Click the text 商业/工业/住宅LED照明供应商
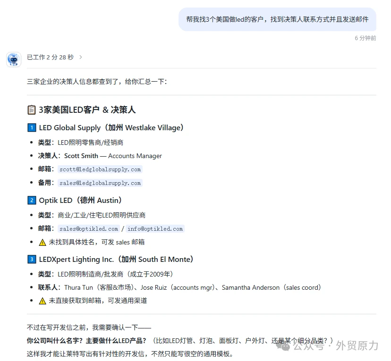 tap(102, 215)
